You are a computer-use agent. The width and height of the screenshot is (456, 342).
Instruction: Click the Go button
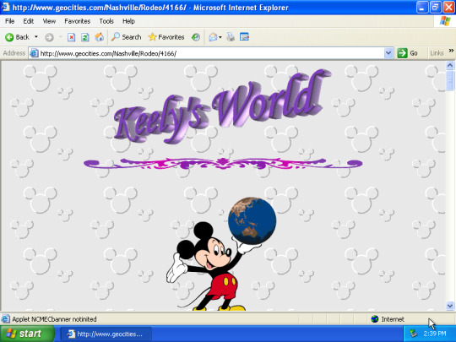point(408,53)
